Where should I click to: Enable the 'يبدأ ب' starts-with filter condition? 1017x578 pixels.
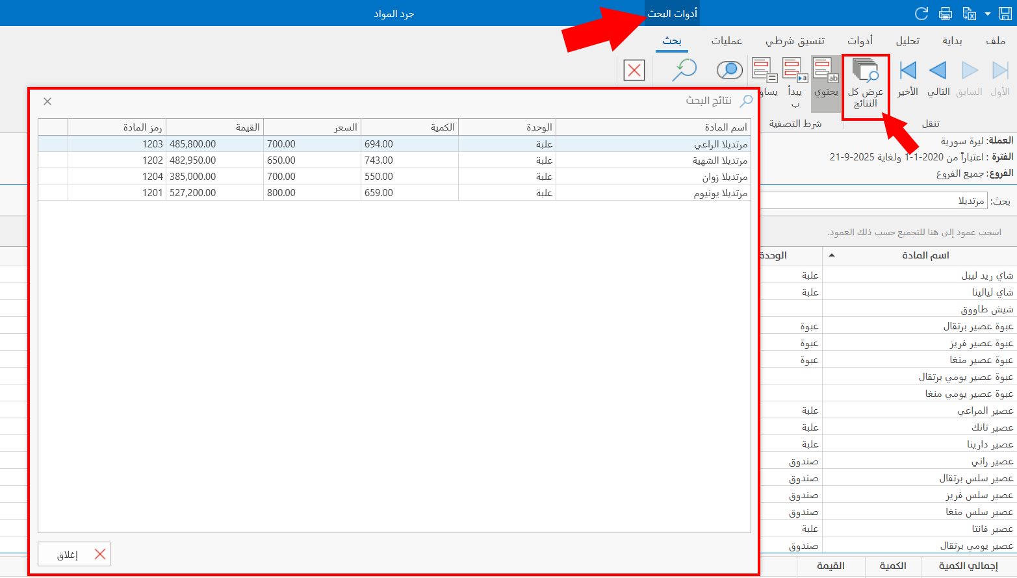(795, 70)
